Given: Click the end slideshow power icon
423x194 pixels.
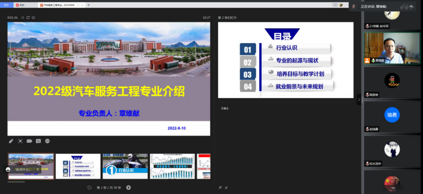Looking at the screenshot, I should (x=33, y=18).
